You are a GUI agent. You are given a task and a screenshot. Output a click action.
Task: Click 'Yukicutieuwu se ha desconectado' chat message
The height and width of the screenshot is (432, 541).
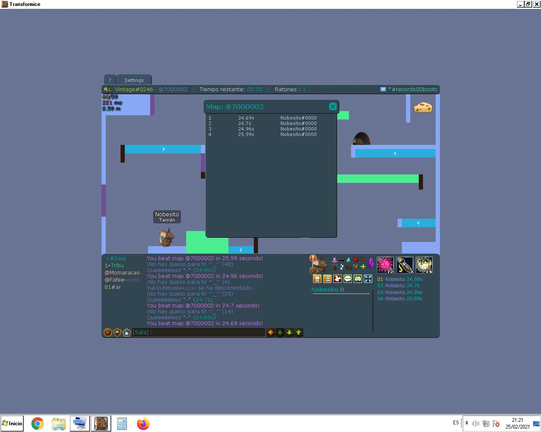[200, 288]
